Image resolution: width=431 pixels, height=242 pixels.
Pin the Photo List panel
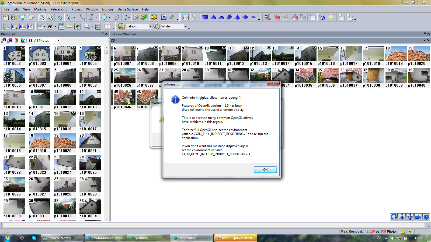[103, 34]
